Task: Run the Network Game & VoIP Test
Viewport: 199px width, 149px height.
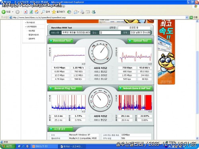Action: click(x=135, y=88)
